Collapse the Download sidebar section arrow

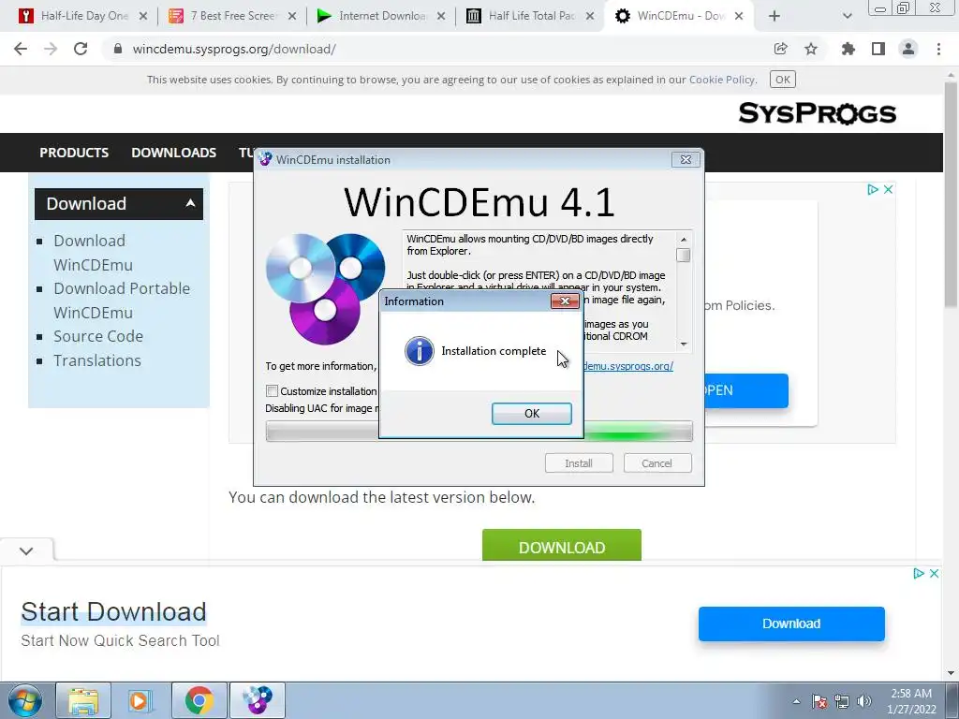(x=190, y=203)
